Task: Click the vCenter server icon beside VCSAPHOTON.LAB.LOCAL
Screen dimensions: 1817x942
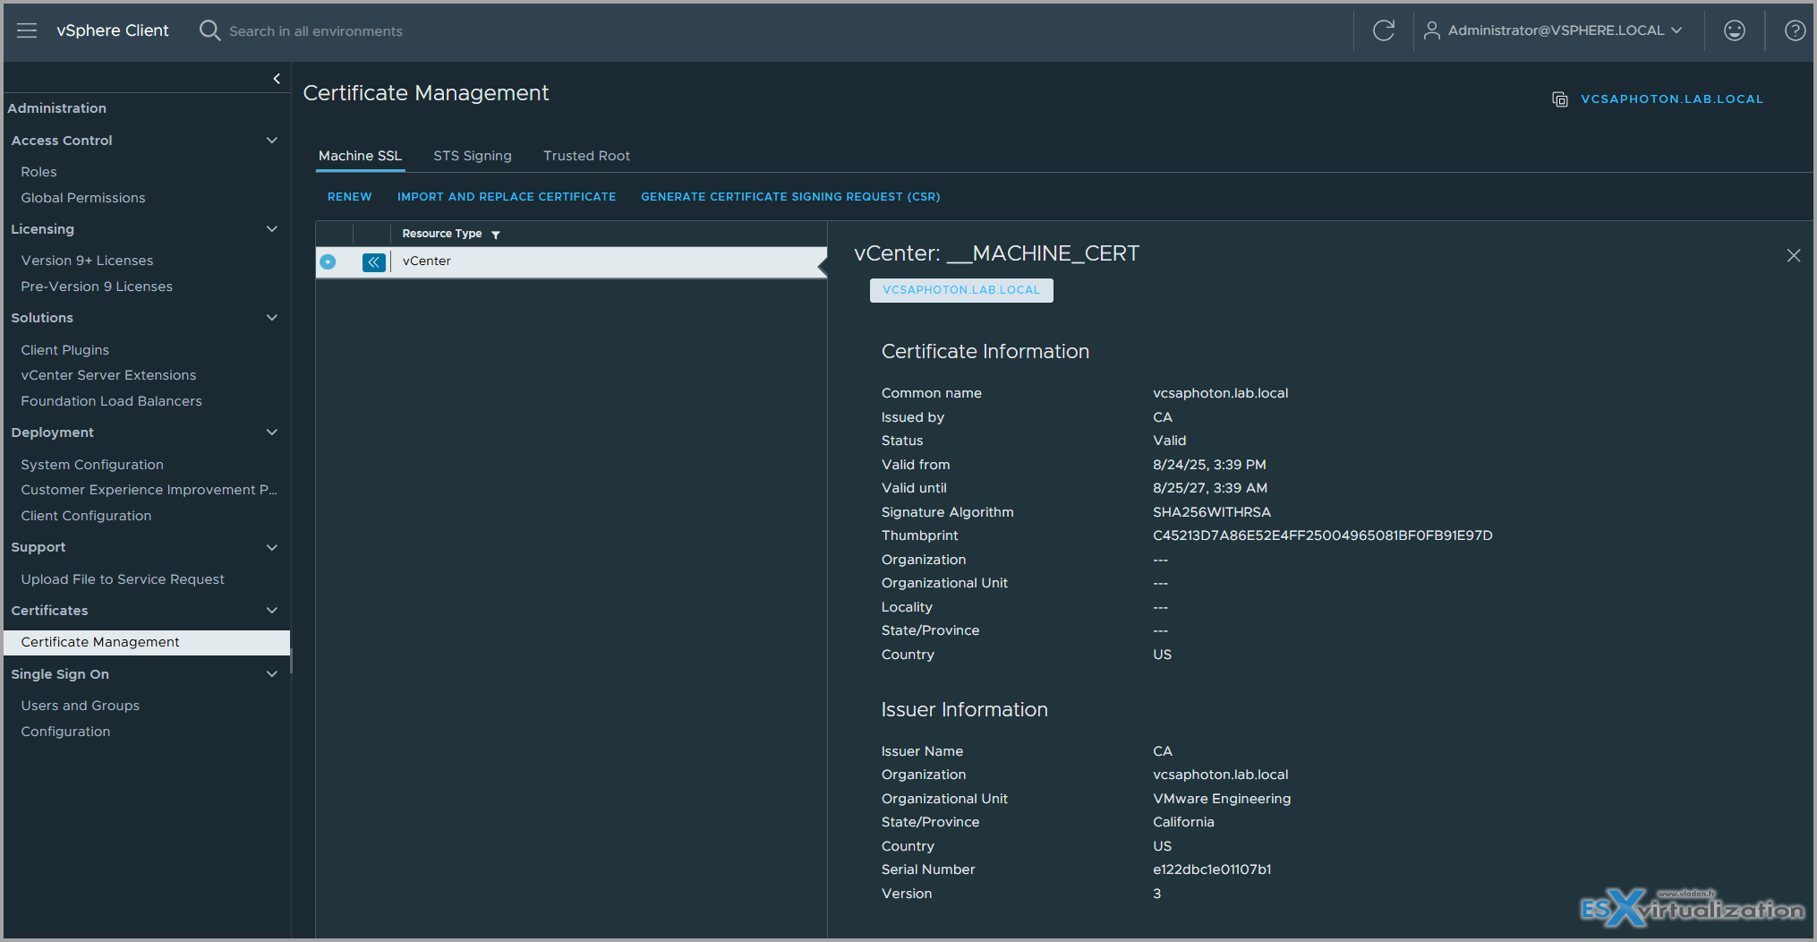Action: coord(1560,99)
